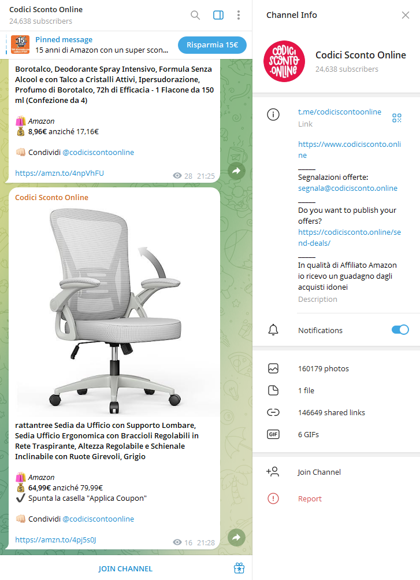Open the three-dot more options menu
This screenshot has width=420, height=580.
tap(239, 15)
